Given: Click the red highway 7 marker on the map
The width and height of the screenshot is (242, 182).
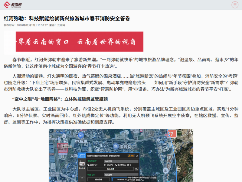Looking at the screenshot, I should 171,133.
